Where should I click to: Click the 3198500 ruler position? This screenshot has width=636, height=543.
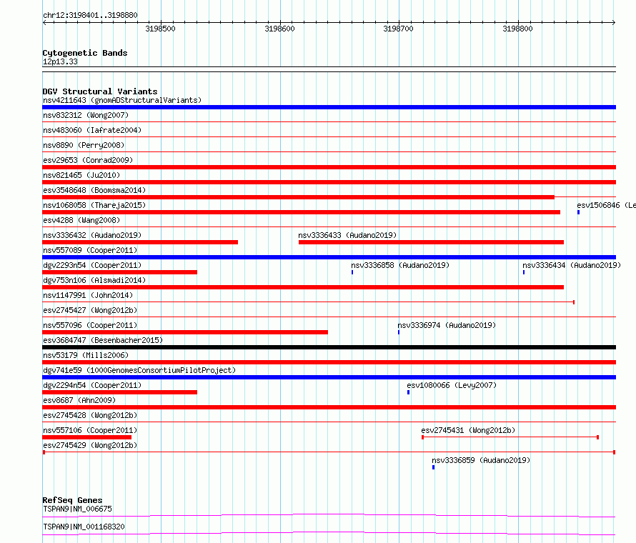pos(161,29)
